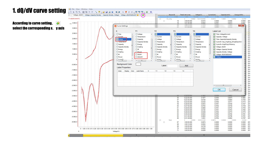Select Time radio in X list

click(x=117, y=34)
